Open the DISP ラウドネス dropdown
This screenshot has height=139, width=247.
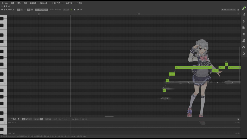click(84, 119)
